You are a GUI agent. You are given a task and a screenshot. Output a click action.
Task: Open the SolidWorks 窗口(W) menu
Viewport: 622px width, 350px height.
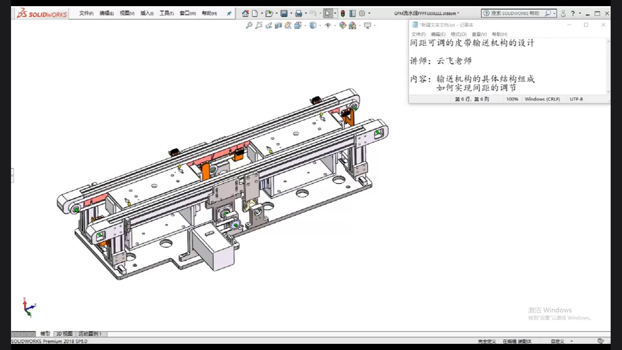188,13
